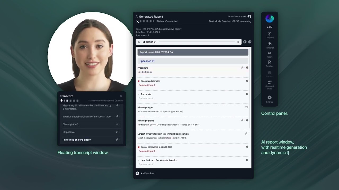
Task: Click the John Doe patient line
Action: tap(148, 32)
